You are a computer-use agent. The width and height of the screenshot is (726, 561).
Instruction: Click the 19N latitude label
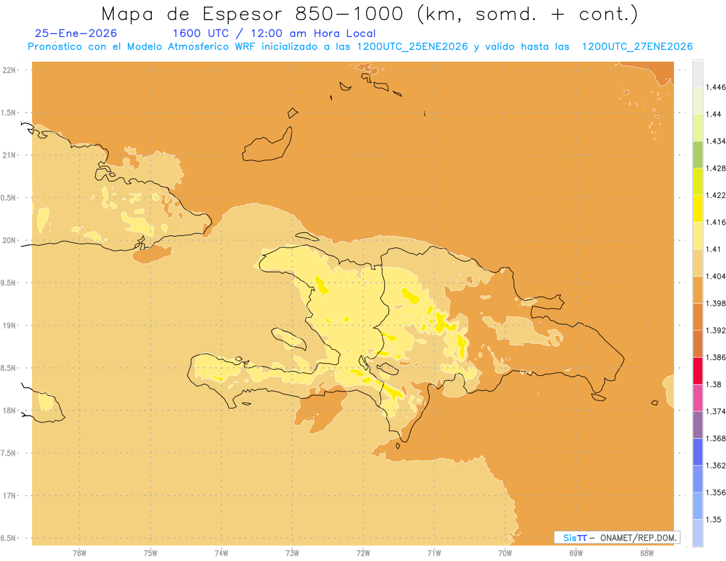(10, 326)
